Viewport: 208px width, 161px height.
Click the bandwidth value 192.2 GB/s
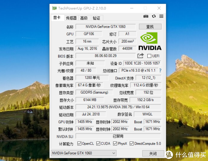145,100
